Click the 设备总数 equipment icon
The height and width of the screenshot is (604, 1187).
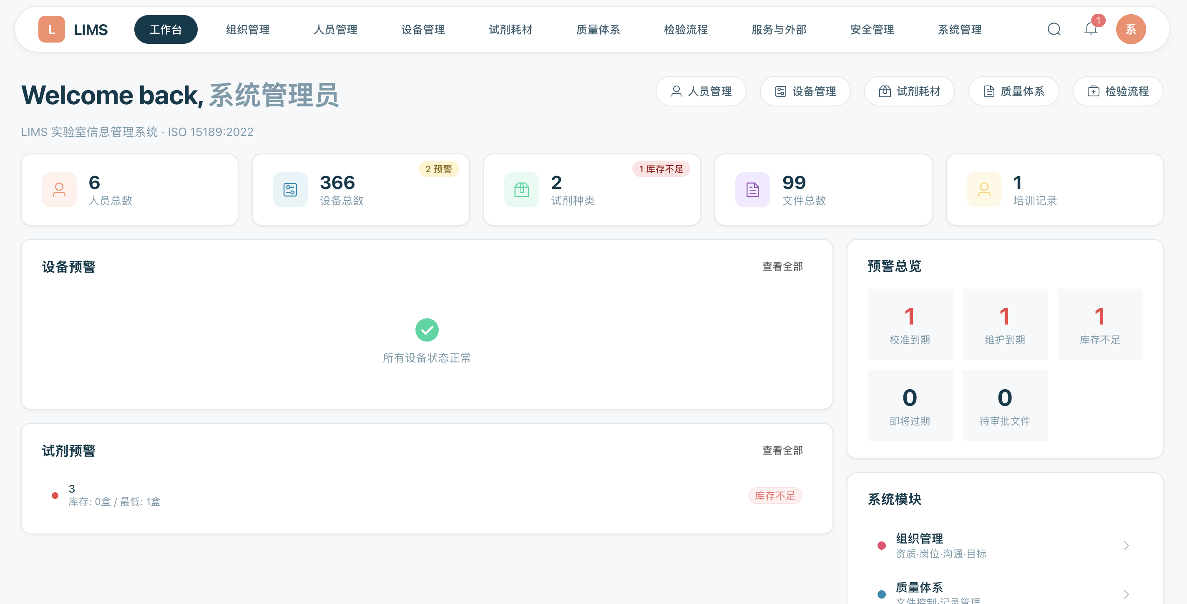[290, 189]
